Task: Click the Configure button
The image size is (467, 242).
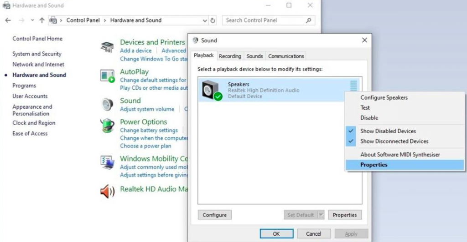Action: pyautogui.click(x=215, y=215)
